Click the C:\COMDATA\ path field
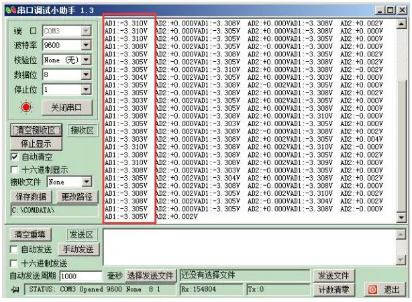412x302 pixels. (54, 210)
